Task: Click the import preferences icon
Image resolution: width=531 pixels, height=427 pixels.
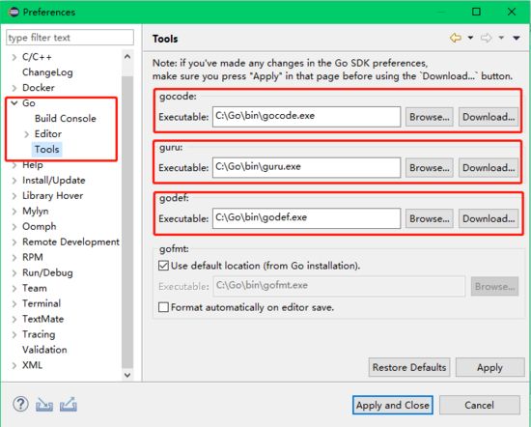Action: [44, 405]
